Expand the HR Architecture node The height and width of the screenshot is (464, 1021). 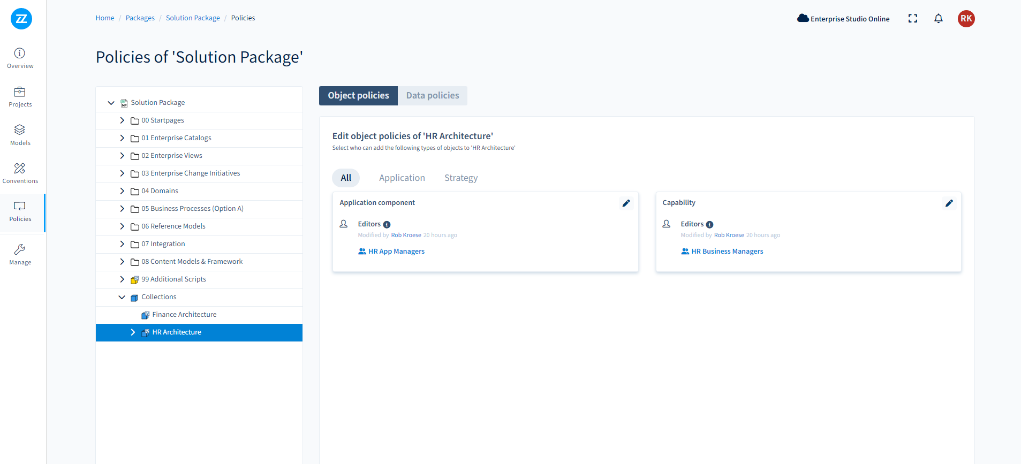point(133,332)
